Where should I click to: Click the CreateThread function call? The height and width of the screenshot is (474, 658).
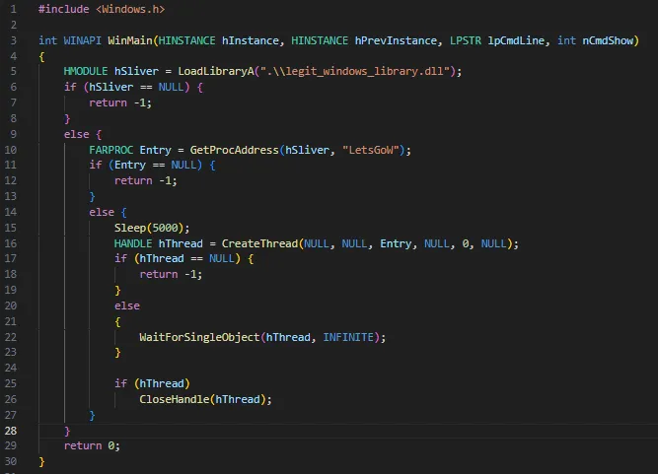(x=259, y=243)
